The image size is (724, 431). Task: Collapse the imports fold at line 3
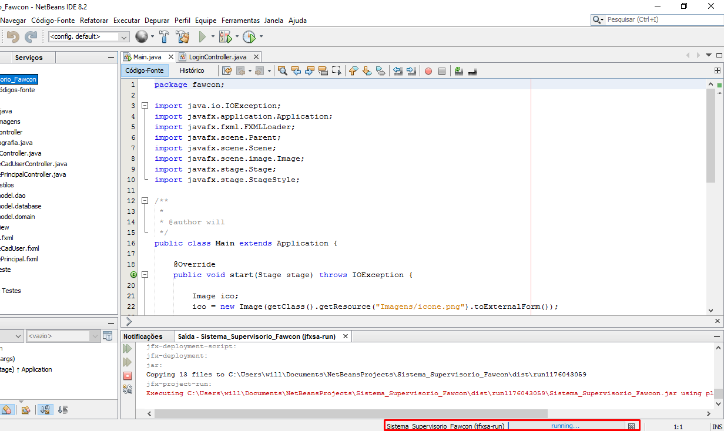click(145, 106)
